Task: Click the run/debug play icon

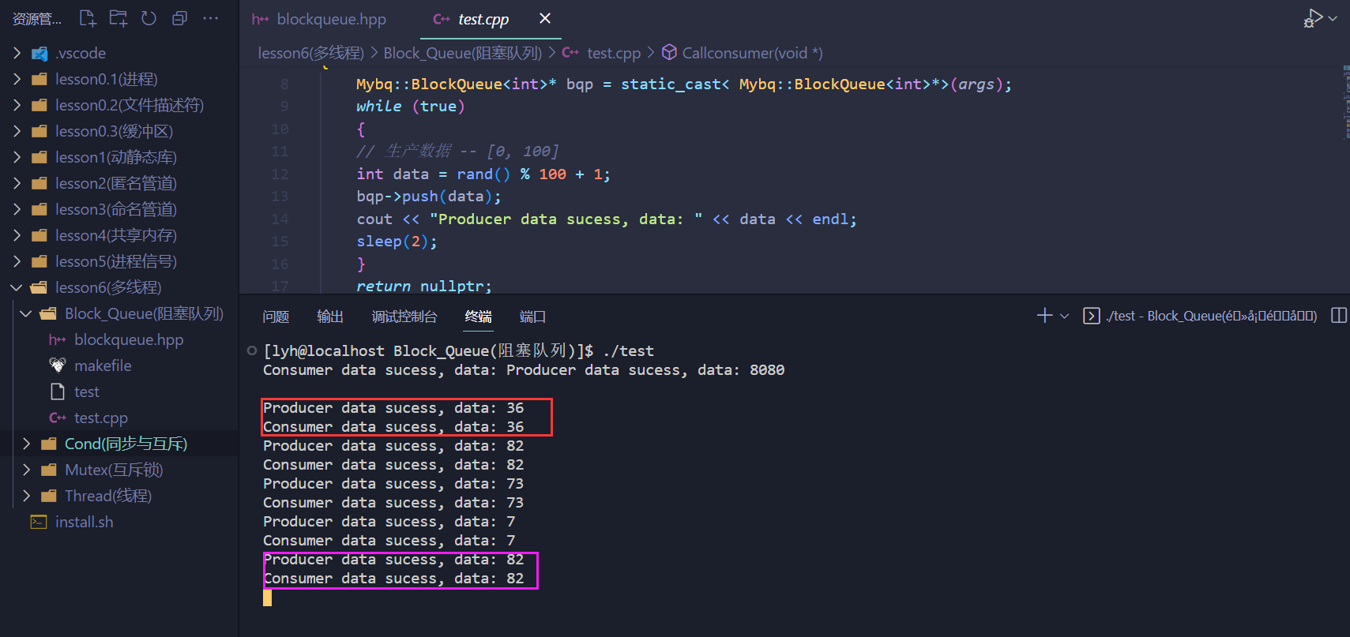Action: (x=1313, y=18)
